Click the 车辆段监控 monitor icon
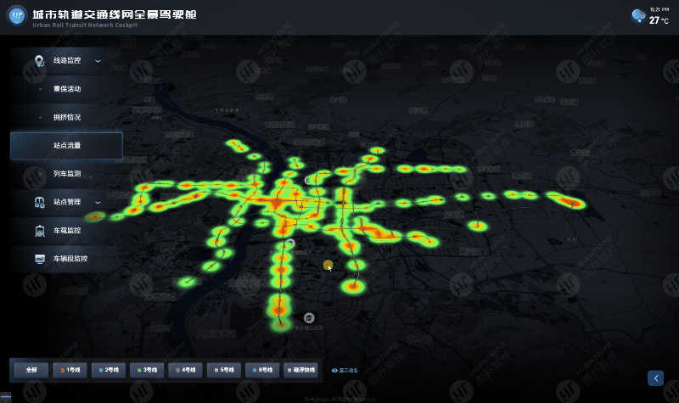This screenshot has height=403, width=679. (x=39, y=259)
